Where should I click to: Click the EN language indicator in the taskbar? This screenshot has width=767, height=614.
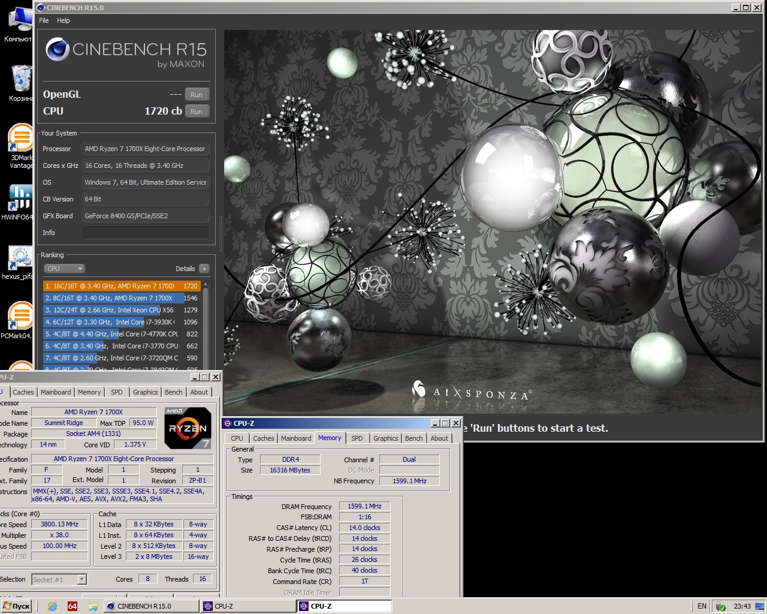pos(702,606)
